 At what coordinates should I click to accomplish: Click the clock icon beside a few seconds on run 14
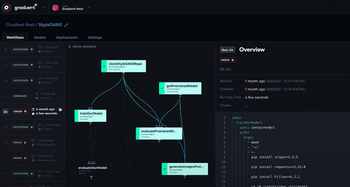click(33, 114)
